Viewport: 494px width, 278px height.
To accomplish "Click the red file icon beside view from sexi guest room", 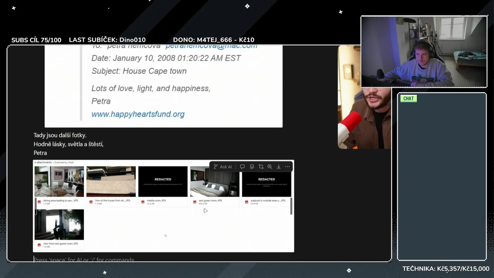I will point(39,245).
